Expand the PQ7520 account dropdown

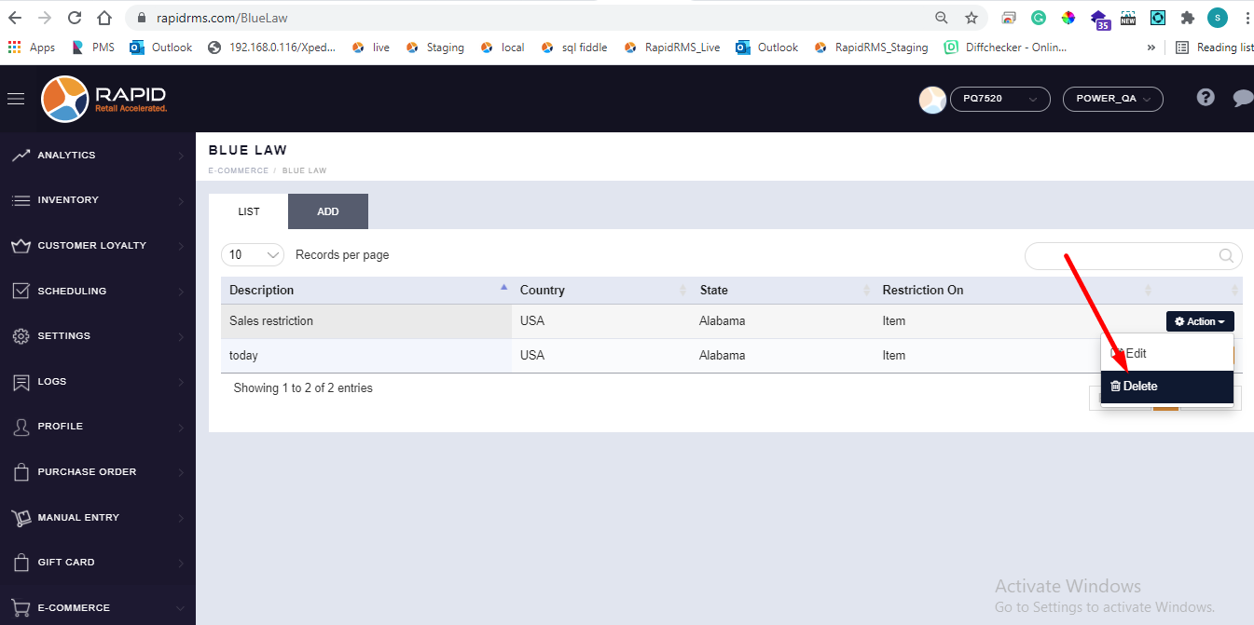(999, 99)
